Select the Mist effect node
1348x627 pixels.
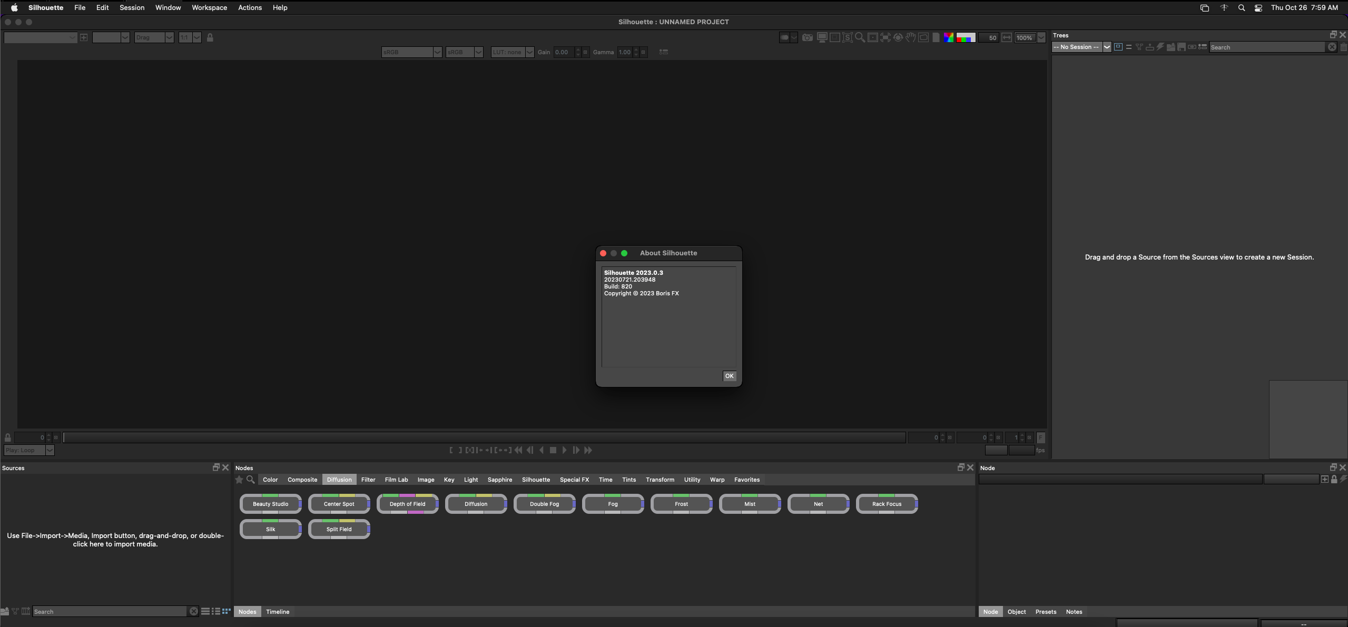[749, 503]
